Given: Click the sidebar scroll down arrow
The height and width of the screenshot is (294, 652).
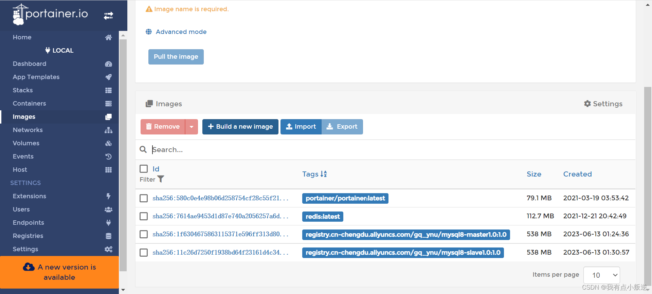Looking at the screenshot, I should [123, 290].
